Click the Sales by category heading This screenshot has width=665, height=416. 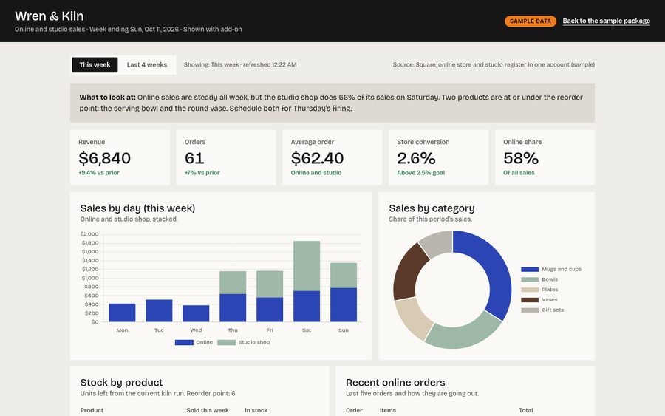coord(432,208)
